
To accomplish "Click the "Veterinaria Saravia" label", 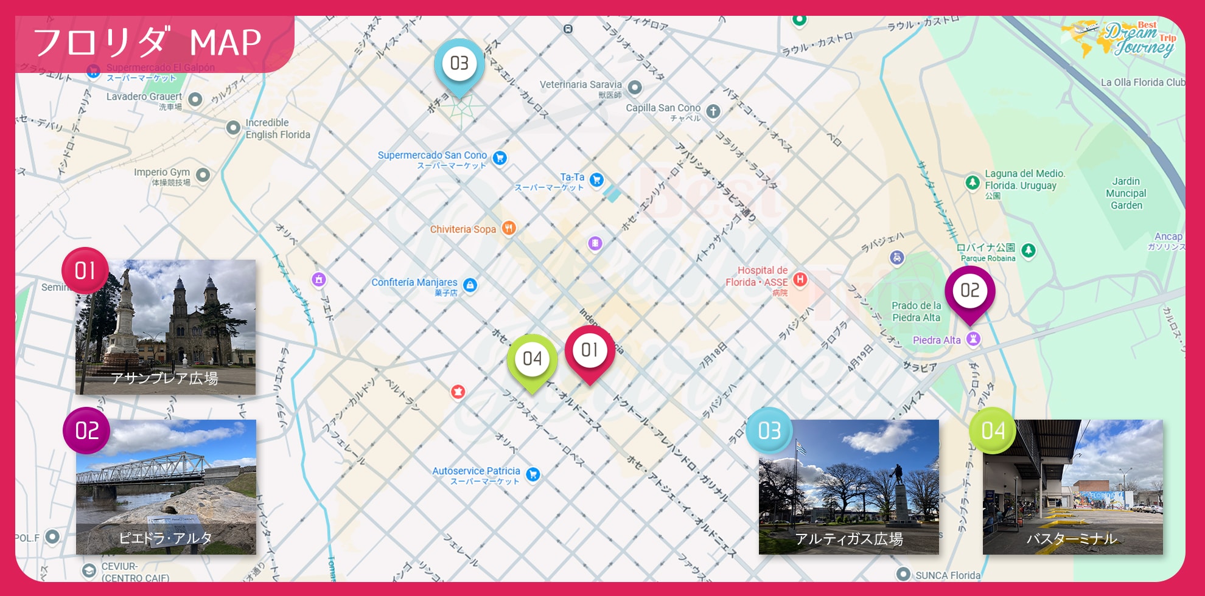I will [x=581, y=85].
